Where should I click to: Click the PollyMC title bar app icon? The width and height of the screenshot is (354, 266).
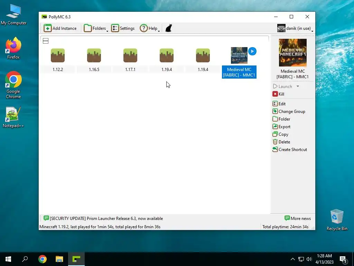pos(44,17)
